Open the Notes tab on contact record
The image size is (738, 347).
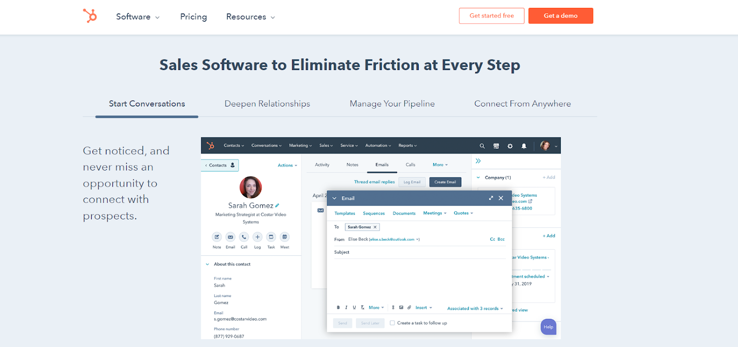coord(352,165)
